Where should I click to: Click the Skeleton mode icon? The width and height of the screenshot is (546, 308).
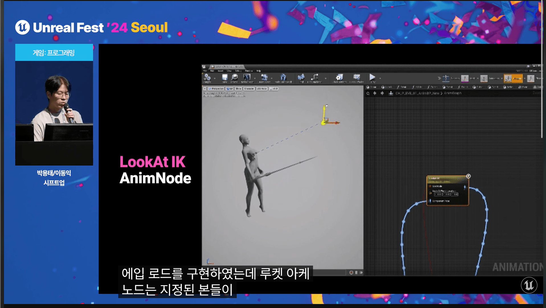coord(446,78)
